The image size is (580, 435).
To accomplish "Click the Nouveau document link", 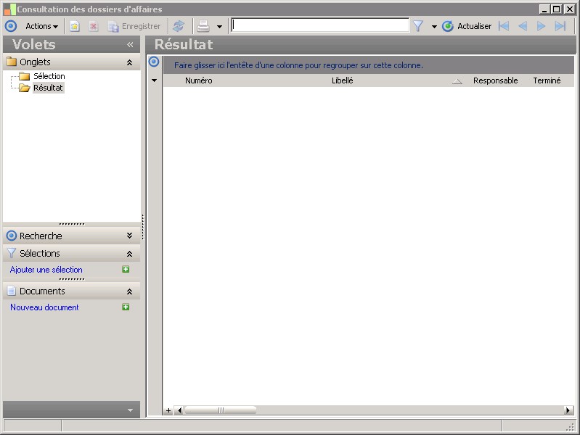I will pos(44,307).
